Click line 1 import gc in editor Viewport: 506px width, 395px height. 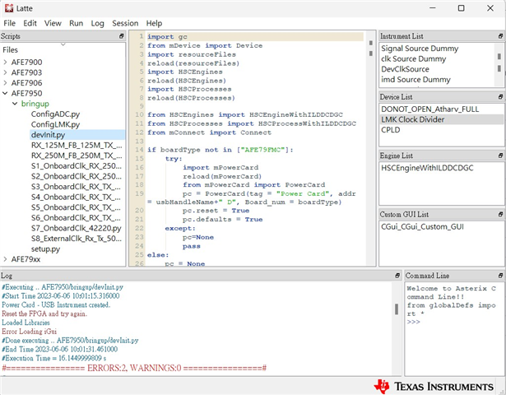[255, 36]
